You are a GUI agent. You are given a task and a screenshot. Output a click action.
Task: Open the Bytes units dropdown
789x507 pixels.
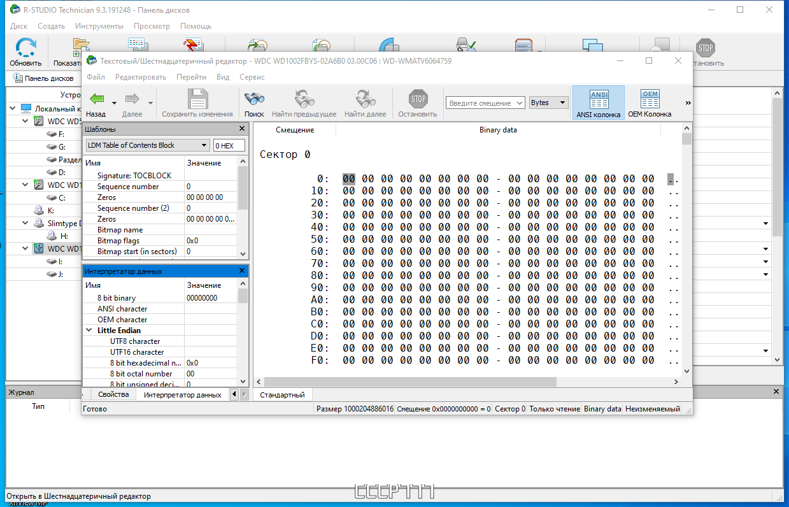coord(549,103)
